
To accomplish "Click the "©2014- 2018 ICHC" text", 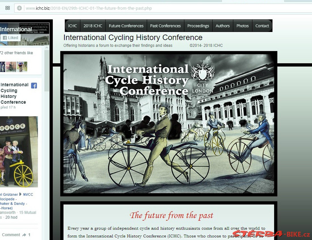I will tap(206, 46).
